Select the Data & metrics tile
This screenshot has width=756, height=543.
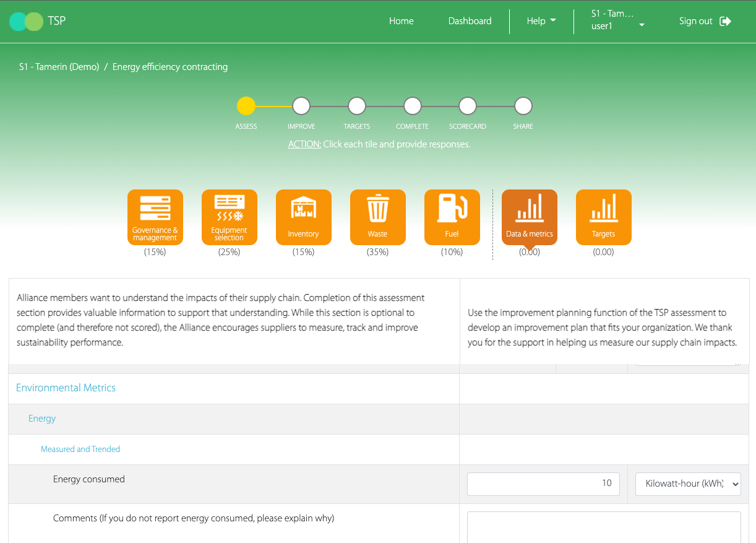tap(529, 217)
